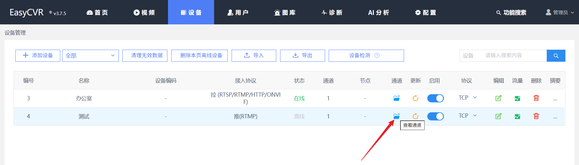The image size is (579, 165).
Task: Edit the 测试 device
Action: (x=498, y=116)
